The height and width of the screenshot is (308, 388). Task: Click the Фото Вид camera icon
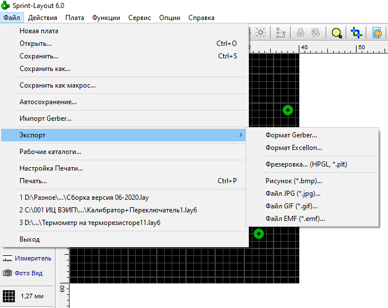[7, 273]
